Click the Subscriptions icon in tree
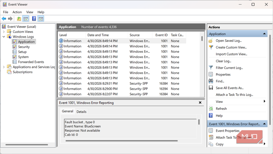Image resolution: width=273 pixels, height=154 pixels. tap(9, 72)
